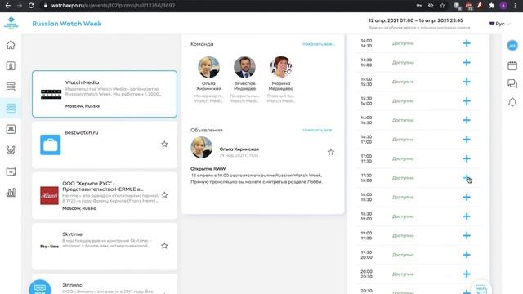Viewport: 523px width, 294px height.
Task: Add the 18:30–19:00 meeting slot
Action: (x=467, y=216)
